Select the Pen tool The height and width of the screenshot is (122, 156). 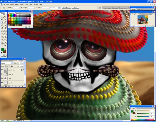click(2, 39)
